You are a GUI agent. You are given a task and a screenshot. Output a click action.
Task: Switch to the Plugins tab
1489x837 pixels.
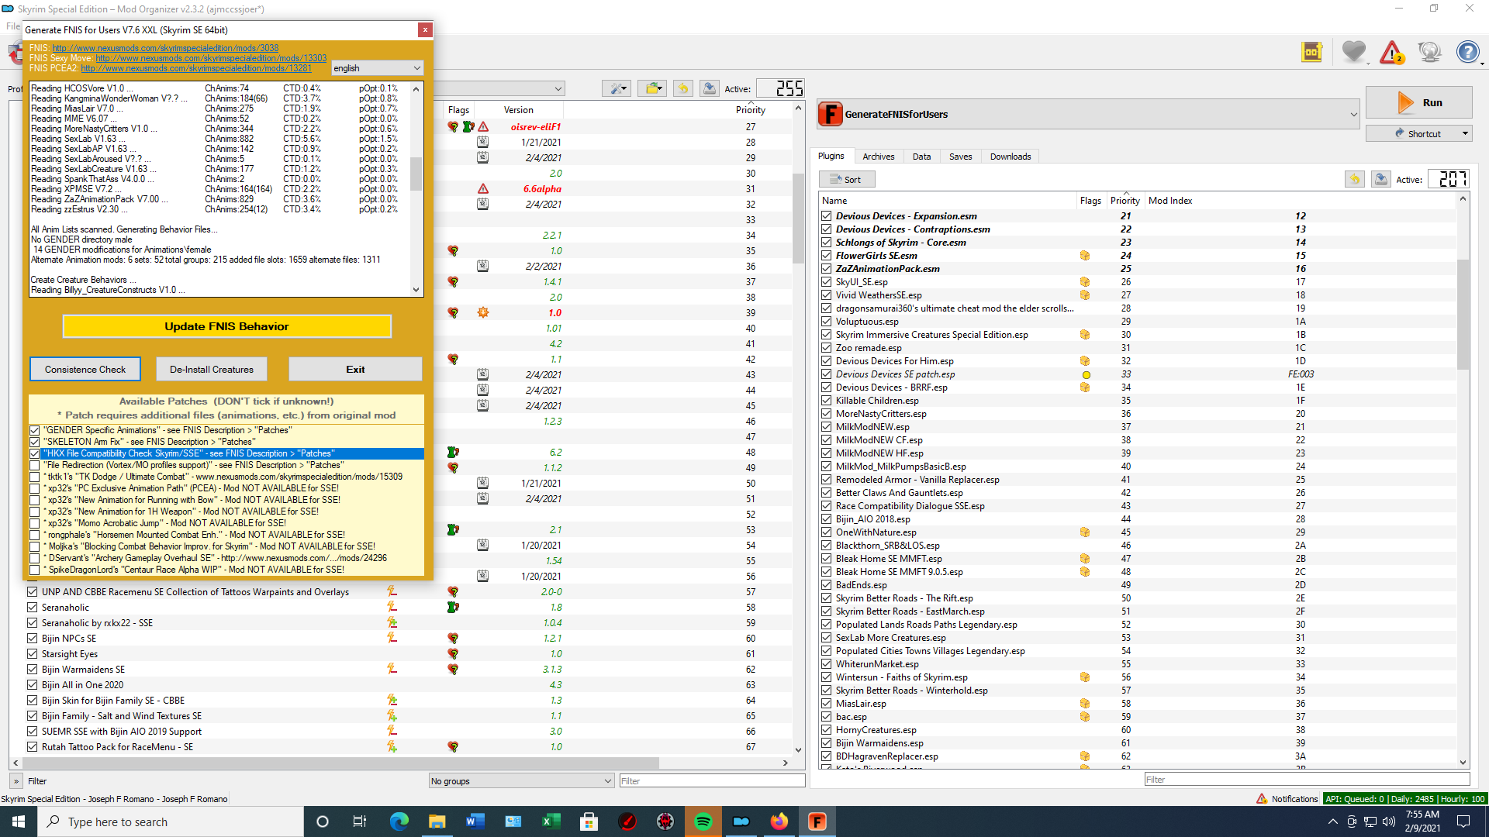coord(831,156)
